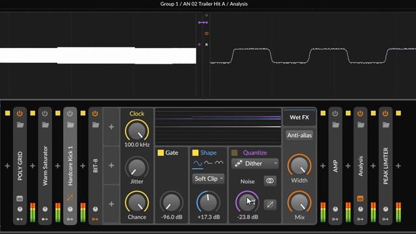
Task: Toggle the POLY GRID power button
Action: click(19, 114)
